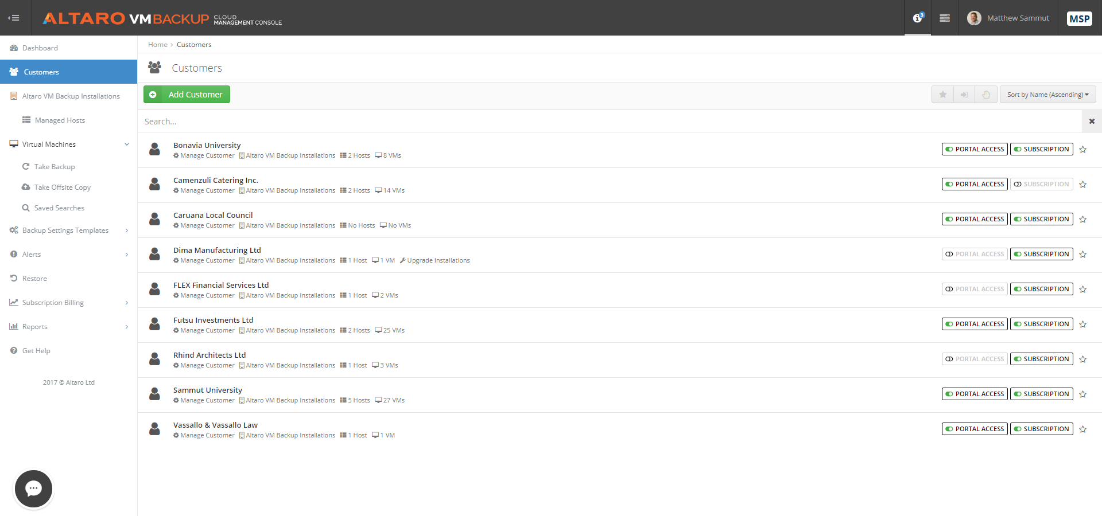Favourite Rhind Architects Ltd with its star
The height and width of the screenshot is (516, 1102).
[x=1083, y=359]
